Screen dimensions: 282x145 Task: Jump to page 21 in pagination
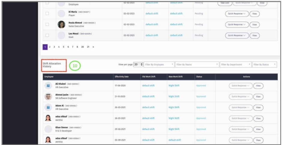pyautogui.click(x=88, y=47)
